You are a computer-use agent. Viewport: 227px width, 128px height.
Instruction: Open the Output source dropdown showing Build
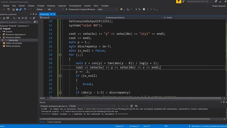pyautogui.click(x=92, y=106)
